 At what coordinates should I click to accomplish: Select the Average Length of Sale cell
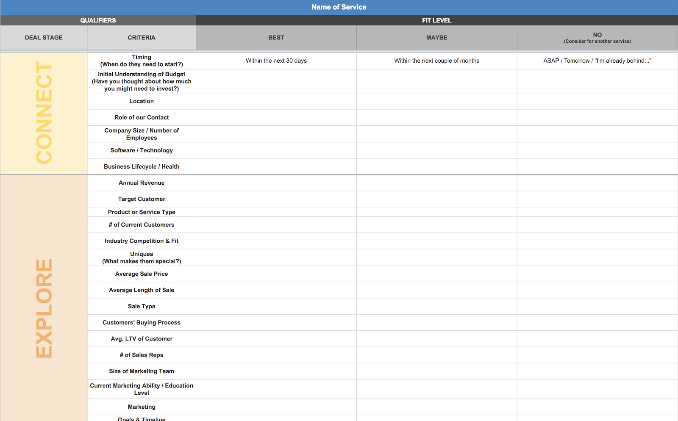click(142, 290)
